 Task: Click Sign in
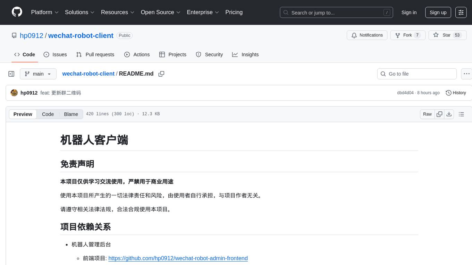pos(409,12)
